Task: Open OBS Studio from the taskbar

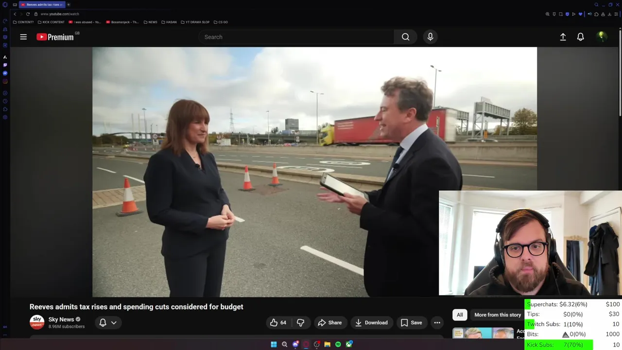Action: 317,344
